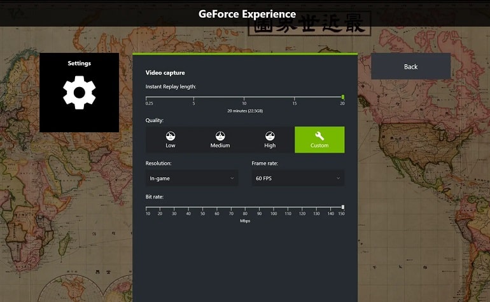Set Instant Replay length to 15 mark
The height and width of the screenshot is (302, 490).
294,97
